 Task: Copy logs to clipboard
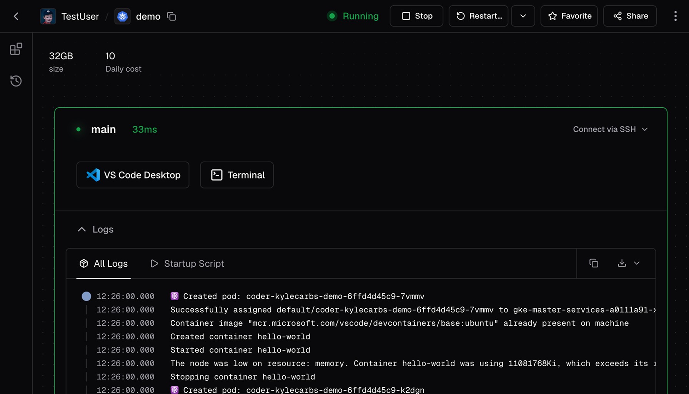click(594, 263)
